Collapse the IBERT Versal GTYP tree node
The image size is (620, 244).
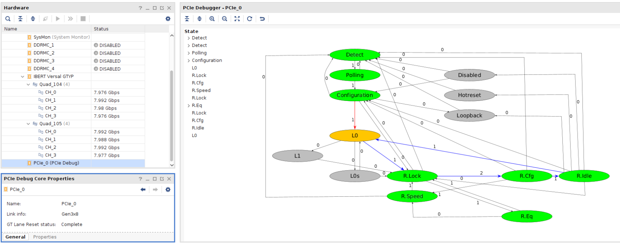pyautogui.click(x=22, y=77)
